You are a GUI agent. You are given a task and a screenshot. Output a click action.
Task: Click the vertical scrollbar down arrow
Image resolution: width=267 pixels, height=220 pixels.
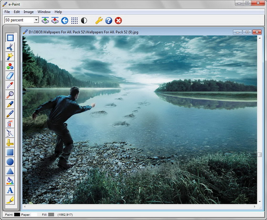pyautogui.click(x=259, y=201)
